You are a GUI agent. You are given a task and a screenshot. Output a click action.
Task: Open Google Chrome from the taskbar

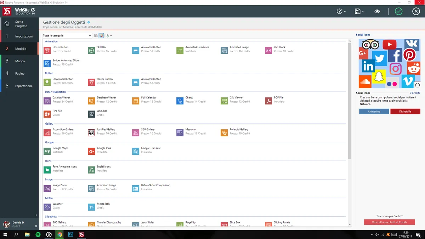tap(60, 234)
